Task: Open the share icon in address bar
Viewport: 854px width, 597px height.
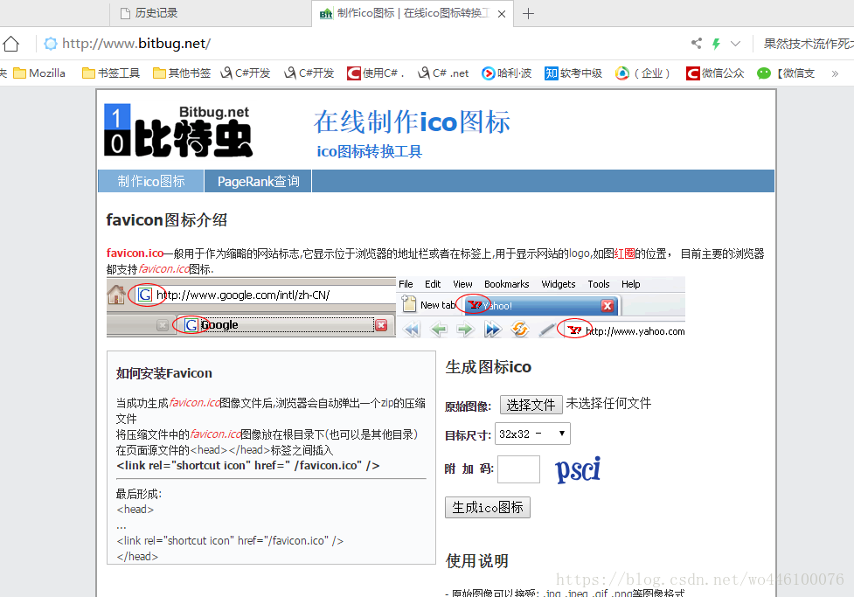Action: click(696, 44)
